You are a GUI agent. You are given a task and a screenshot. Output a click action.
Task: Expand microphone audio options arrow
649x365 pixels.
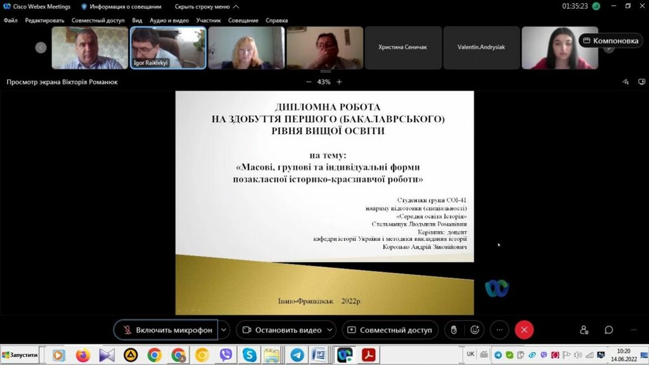(223, 330)
